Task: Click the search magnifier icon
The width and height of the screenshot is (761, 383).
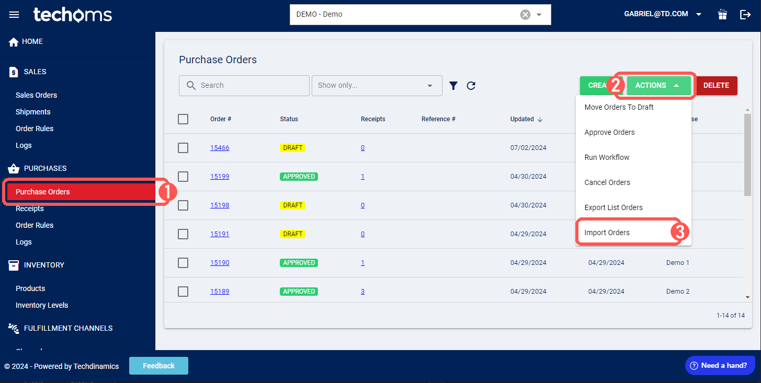Action: point(191,85)
